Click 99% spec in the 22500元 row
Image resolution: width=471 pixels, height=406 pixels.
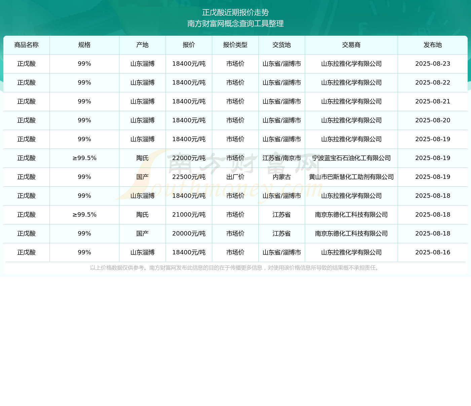[84, 177]
